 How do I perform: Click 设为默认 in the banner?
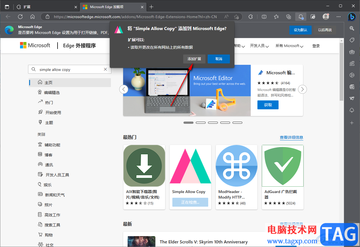pyautogui.click(x=301, y=30)
